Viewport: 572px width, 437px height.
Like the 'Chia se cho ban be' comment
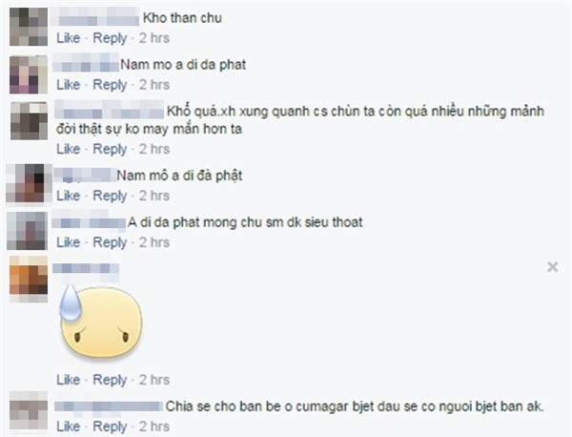[69, 427]
